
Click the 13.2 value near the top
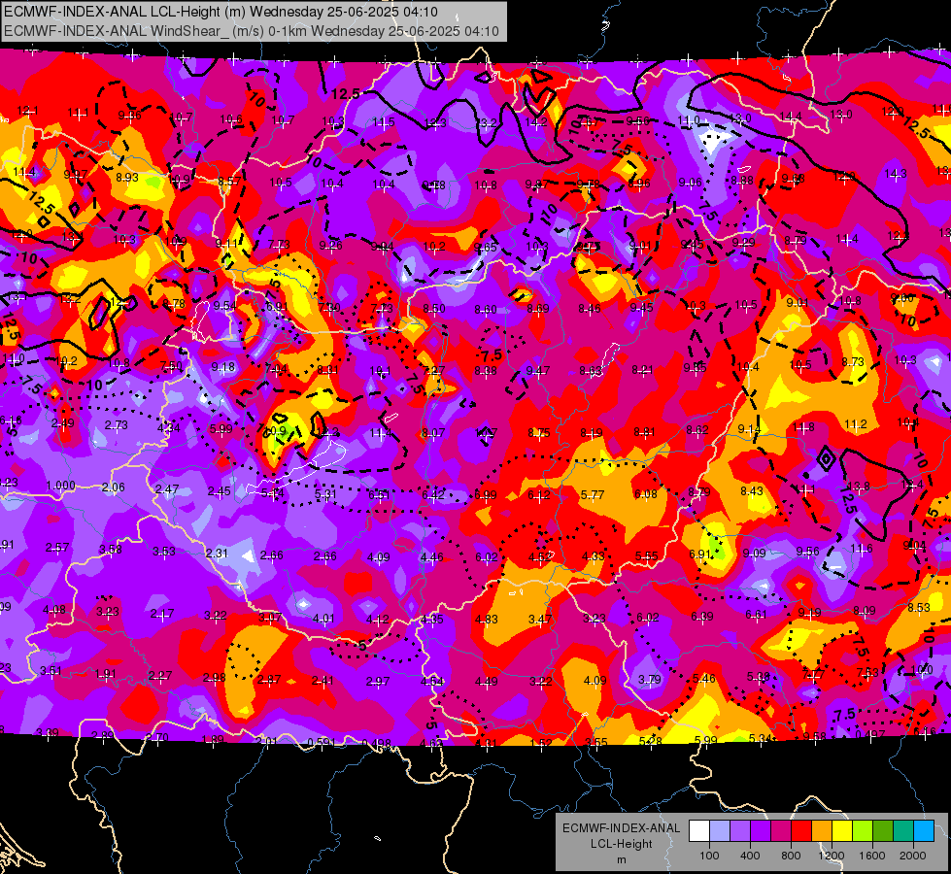pyautogui.click(x=485, y=122)
